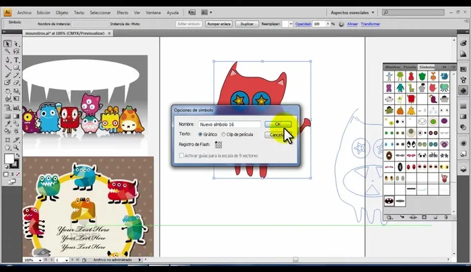Select the Selection arrow tool
Viewport: 471px width, 272px height.
[x=7, y=44]
